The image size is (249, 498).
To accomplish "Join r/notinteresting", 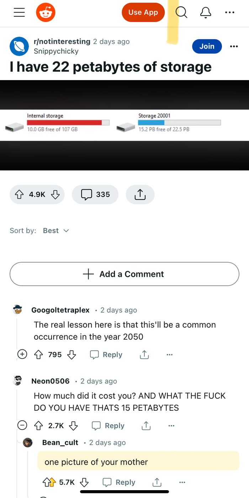I will point(207,46).
